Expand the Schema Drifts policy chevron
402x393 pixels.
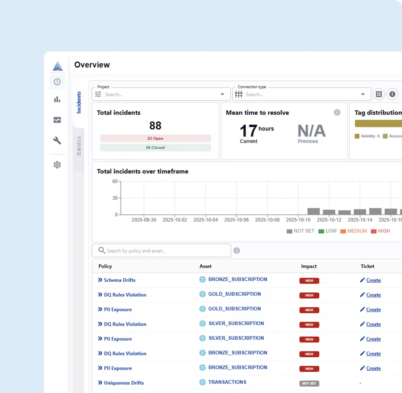pos(99,280)
